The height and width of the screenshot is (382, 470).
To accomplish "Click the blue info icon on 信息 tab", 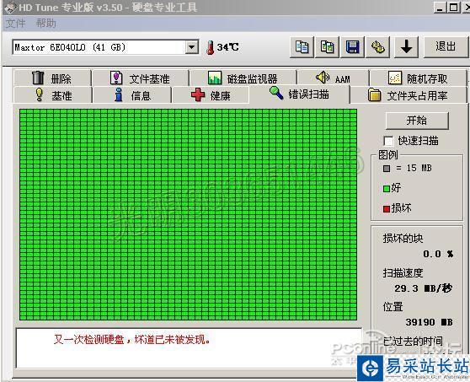I will tap(119, 94).
